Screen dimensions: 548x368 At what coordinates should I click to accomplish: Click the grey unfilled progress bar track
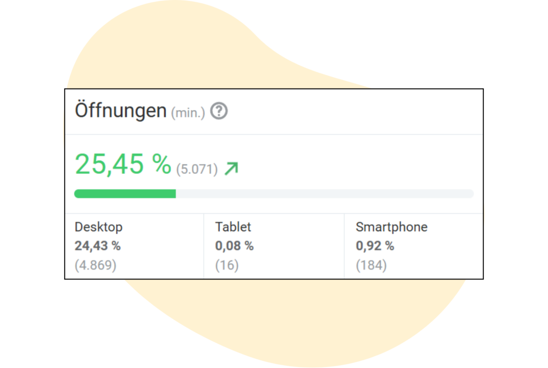[323, 194]
